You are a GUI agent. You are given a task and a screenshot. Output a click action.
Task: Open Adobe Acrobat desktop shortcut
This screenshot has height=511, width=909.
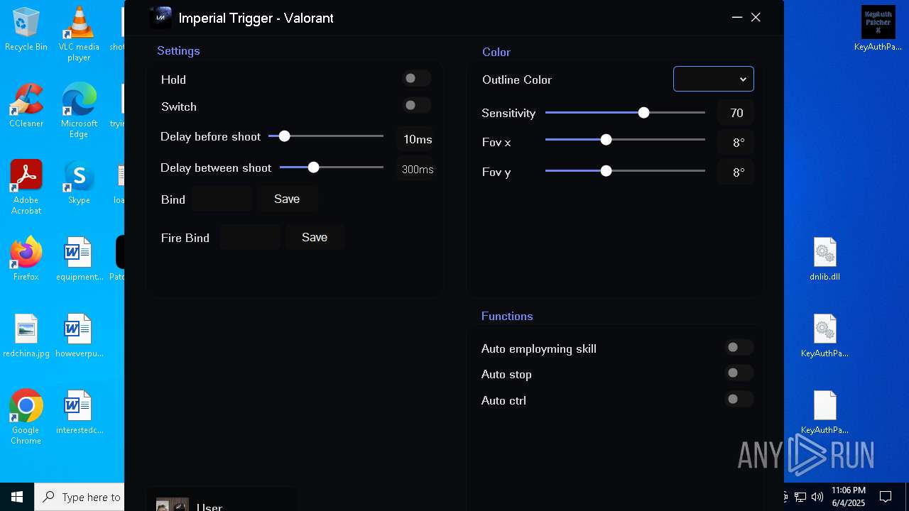(x=26, y=187)
